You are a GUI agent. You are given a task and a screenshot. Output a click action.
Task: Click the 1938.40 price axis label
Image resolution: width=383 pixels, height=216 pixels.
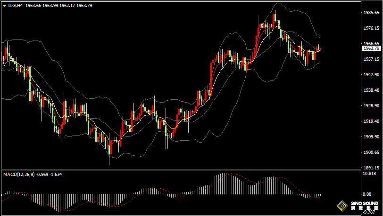(372, 90)
